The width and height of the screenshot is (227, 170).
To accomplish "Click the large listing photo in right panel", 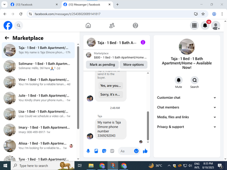I will click(187, 47).
